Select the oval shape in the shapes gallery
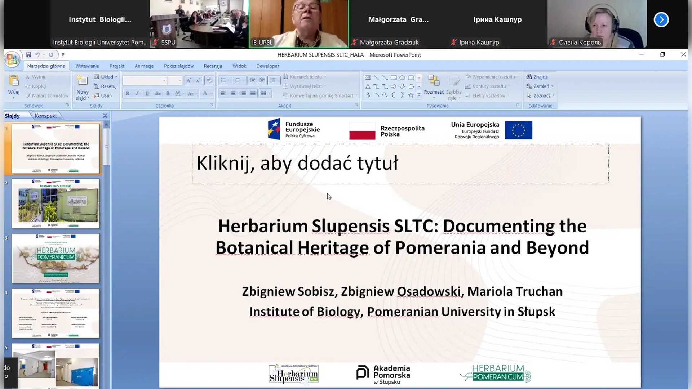The height and width of the screenshot is (389, 692). pyautogui.click(x=402, y=77)
